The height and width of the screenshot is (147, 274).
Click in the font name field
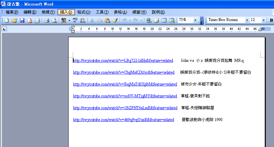[x=226, y=20]
